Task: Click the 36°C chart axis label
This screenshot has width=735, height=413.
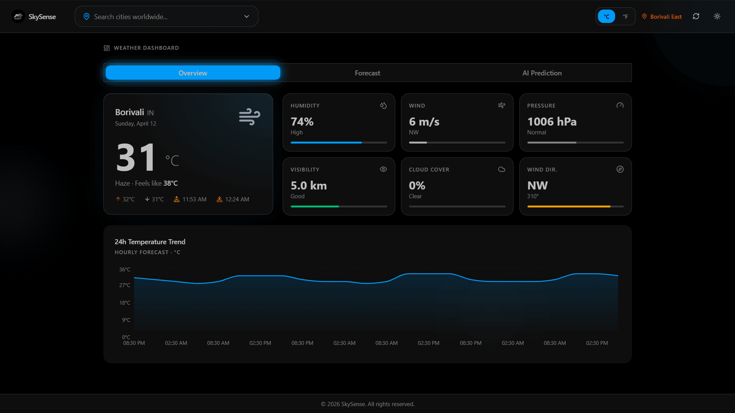Action: 124,269
